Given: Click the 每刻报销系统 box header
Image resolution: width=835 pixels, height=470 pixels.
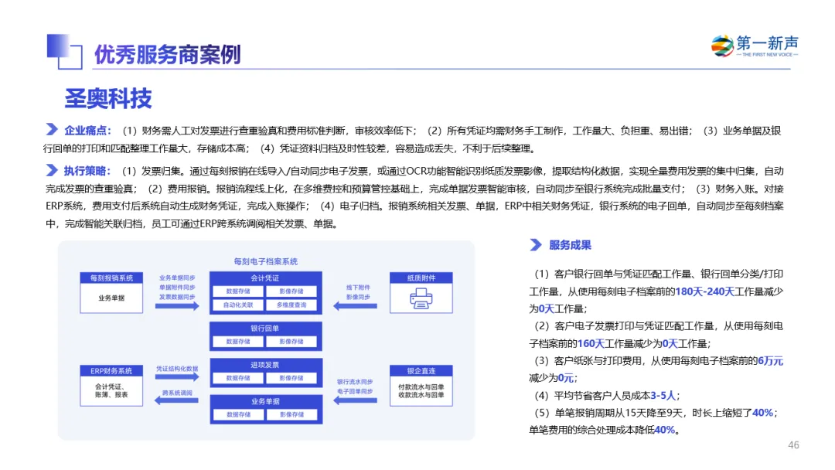Looking at the screenshot, I should point(111,278).
